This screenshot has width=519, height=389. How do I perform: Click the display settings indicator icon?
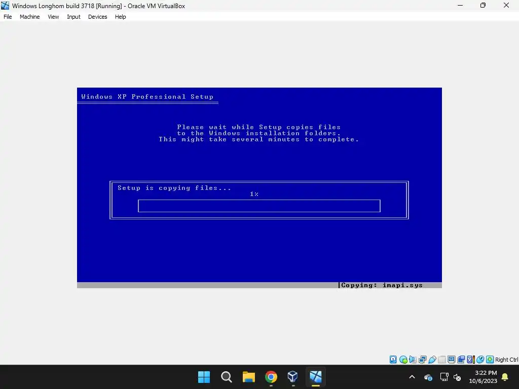pyautogui.click(x=451, y=360)
